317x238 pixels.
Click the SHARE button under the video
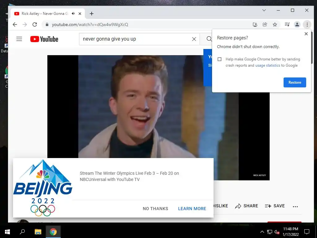click(x=247, y=206)
